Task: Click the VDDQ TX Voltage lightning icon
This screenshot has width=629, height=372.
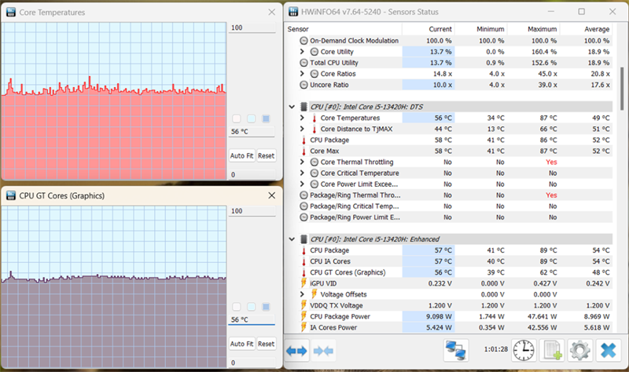Action: (x=303, y=305)
